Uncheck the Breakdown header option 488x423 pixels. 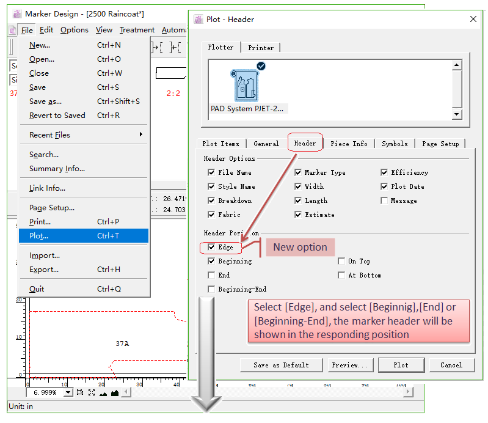click(211, 200)
